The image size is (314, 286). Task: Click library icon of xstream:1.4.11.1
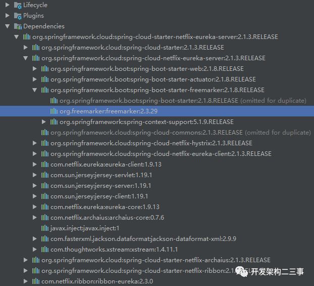tap(45, 250)
